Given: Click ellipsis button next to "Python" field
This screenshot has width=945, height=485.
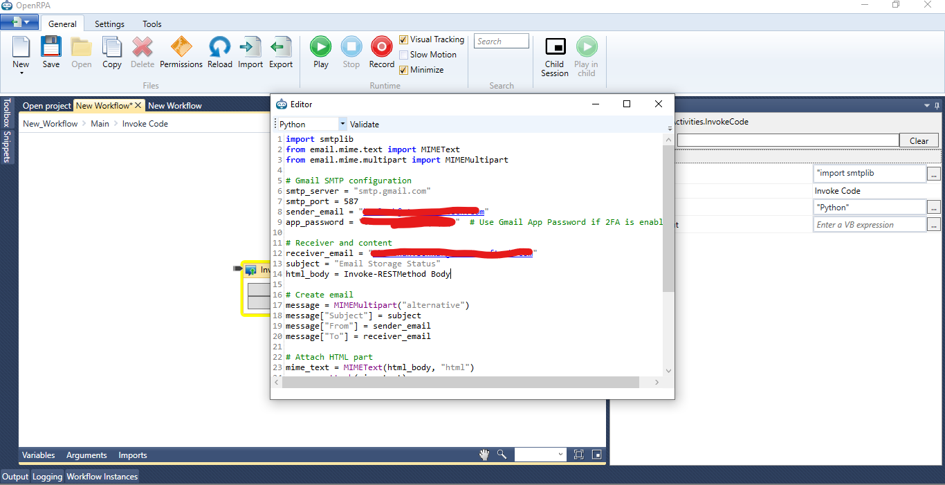Looking at the screenshot, I should click(x=934, y=207).
